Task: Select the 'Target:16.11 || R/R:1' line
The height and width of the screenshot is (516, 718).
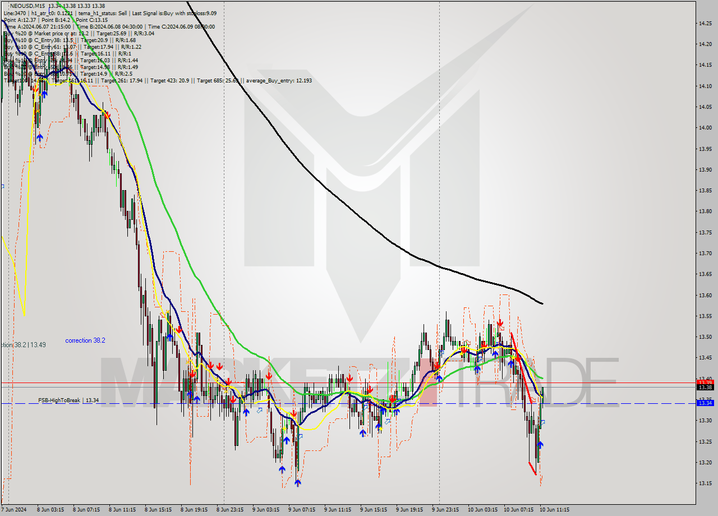Action: (x=105, y=53)
